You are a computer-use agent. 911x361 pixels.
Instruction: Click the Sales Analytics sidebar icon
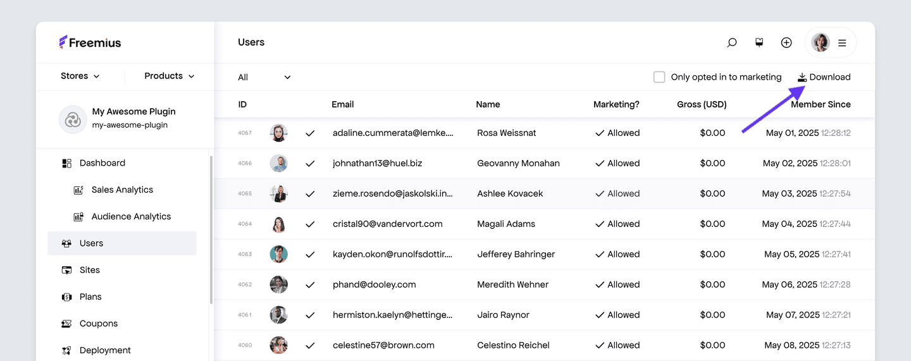point(78,190)
